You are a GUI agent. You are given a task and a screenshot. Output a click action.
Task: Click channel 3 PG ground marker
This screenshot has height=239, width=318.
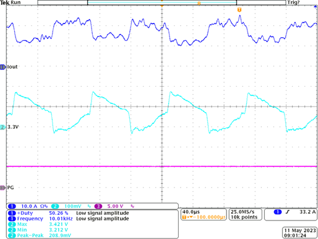[x=3, y=188]
